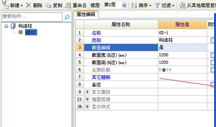Open the 排序 dropdown arrow
216x127 pixels.
tap(151, 6)
